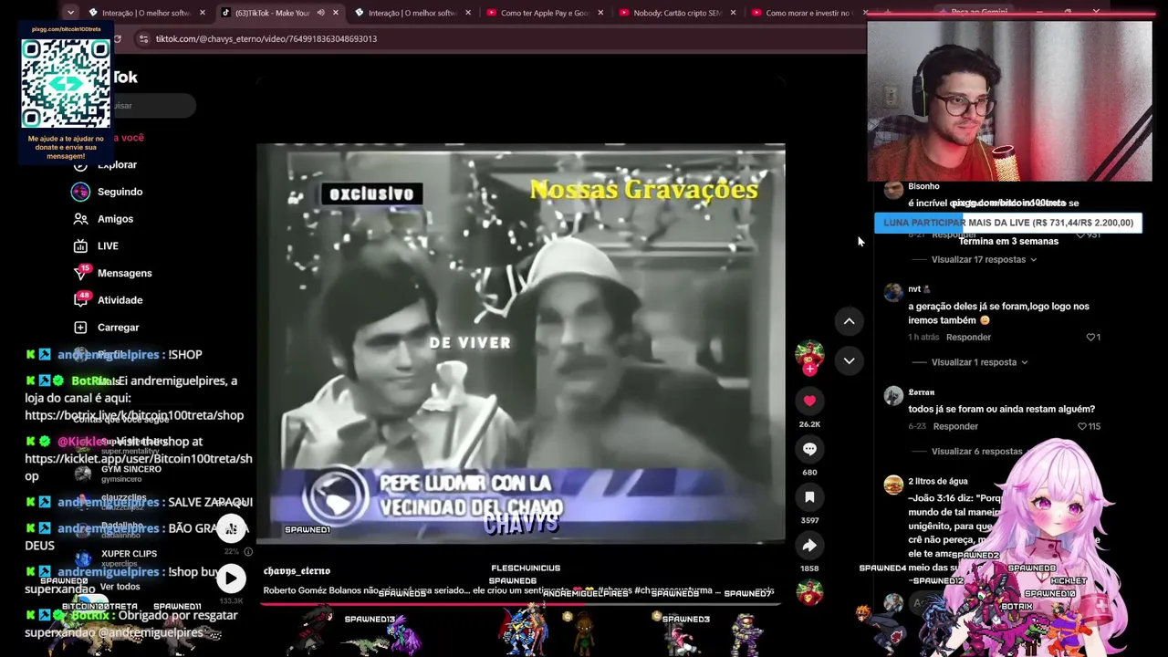Mute the TikTok tab via speaker icon

coord(320,13)
